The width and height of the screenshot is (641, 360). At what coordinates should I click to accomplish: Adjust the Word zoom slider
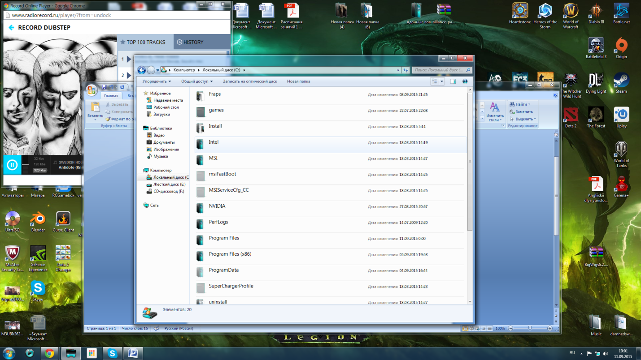coord(530,328)
